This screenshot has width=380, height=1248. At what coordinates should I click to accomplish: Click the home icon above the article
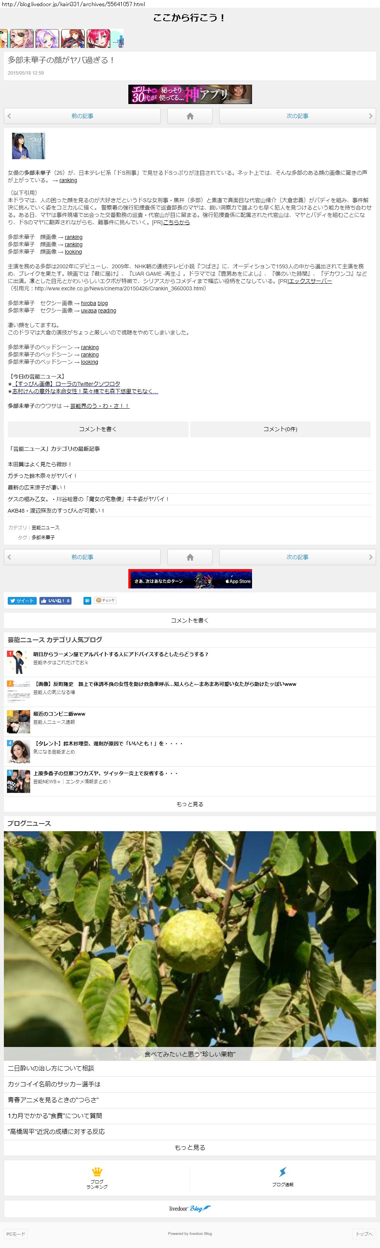[189, 116]
